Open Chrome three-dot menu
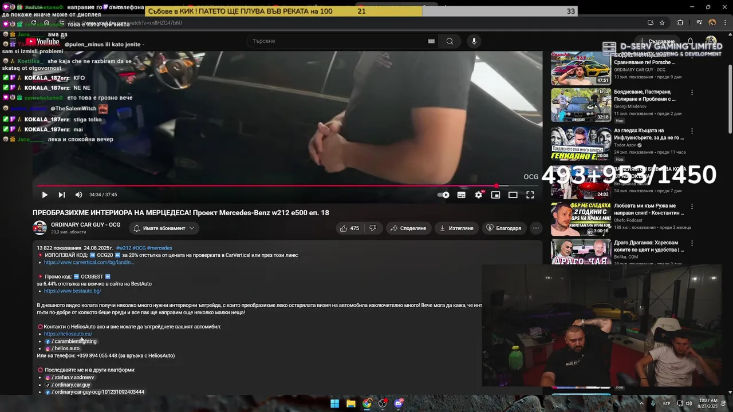Viewport: 733px width, 412px height. tap(726, 23)
